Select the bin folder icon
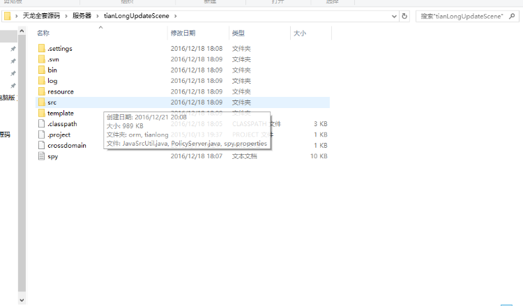523x306 pixels. tap(41, 70)
